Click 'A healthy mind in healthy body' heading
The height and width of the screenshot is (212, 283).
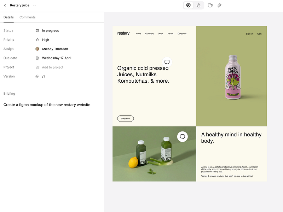tap(231, 137)
